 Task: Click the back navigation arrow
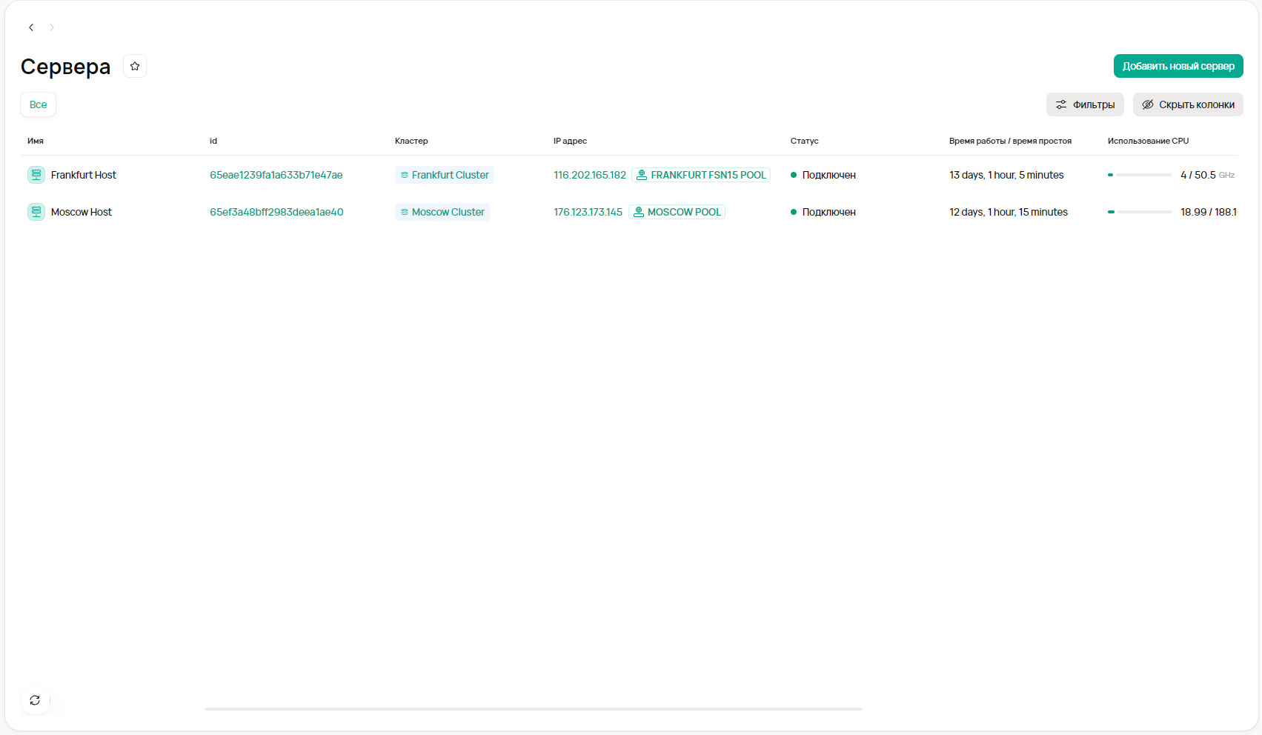coord(31,27)
